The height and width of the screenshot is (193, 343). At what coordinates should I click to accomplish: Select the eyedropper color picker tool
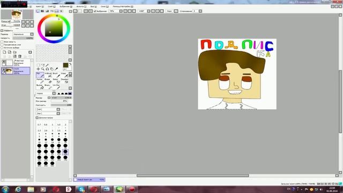[x=56, y=69]
